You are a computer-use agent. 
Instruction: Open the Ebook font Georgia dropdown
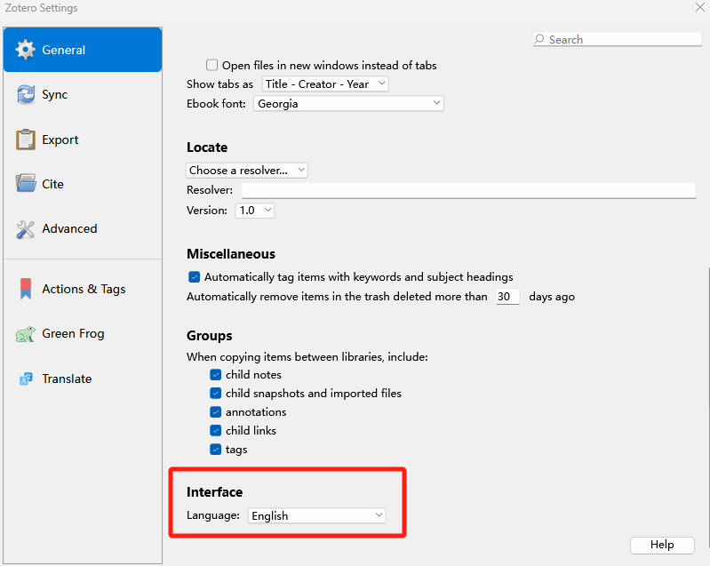[x=348, y=104]
